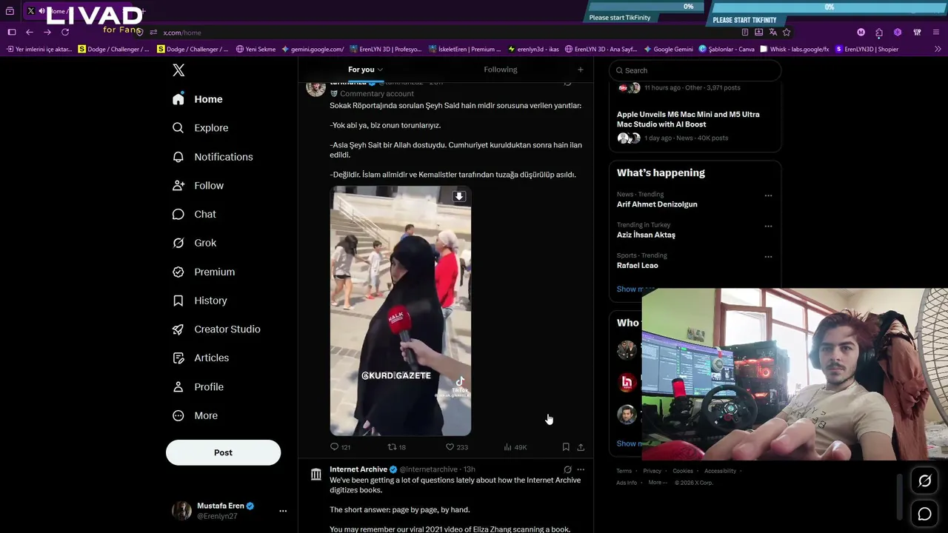Open options for Arif Ahmet Denizolgun trend
The height and width of the screenshot is (533, 948).
coord(768,196)
